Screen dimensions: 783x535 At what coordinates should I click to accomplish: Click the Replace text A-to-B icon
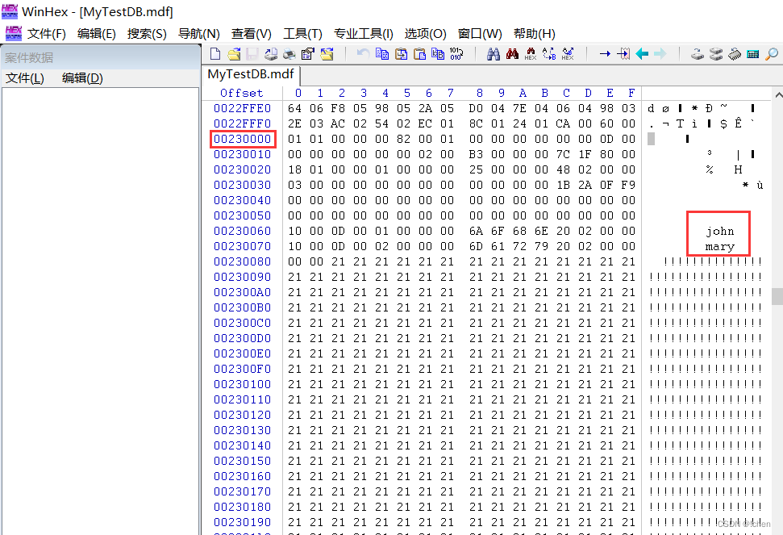[549, 54]
